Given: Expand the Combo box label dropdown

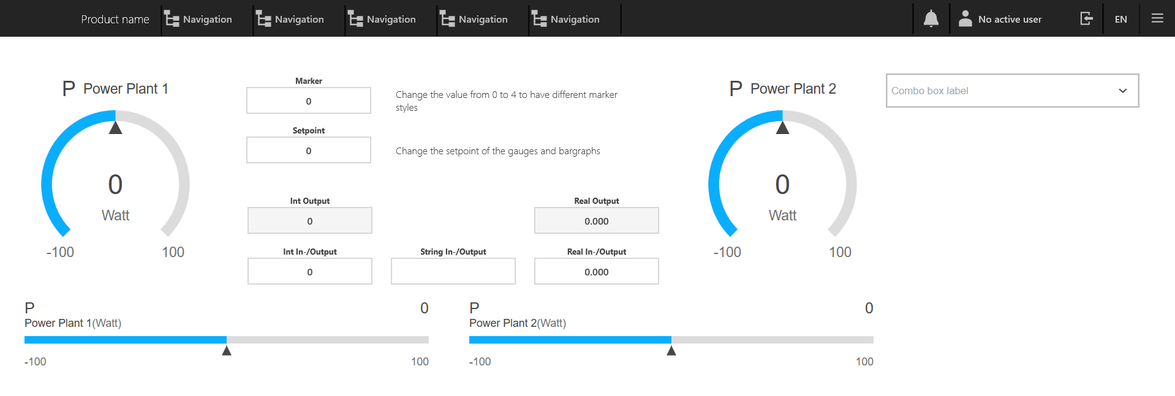Looking at the screenshot, I should 1011,91.
